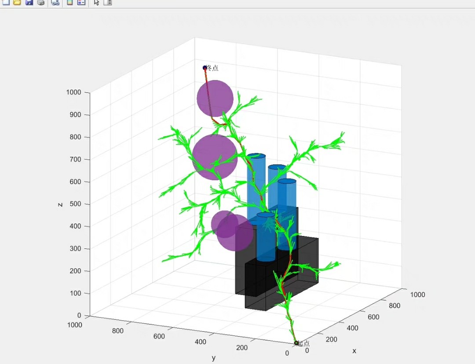Click the y axis label
Screen dimensions: 475x364
[214, 358]
